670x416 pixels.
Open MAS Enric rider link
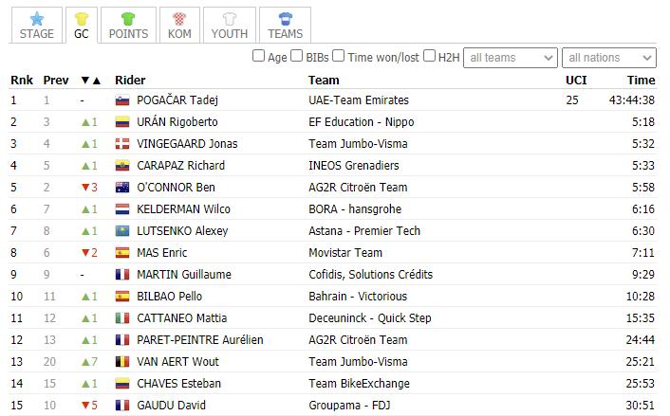(162, 253)
